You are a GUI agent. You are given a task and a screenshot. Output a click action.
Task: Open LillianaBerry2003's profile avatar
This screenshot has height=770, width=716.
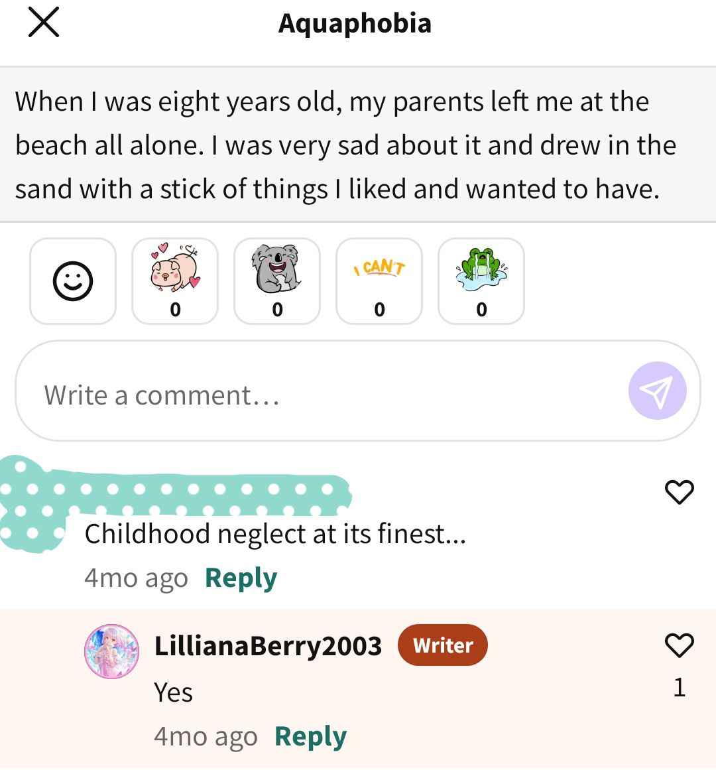click(112, 652)
